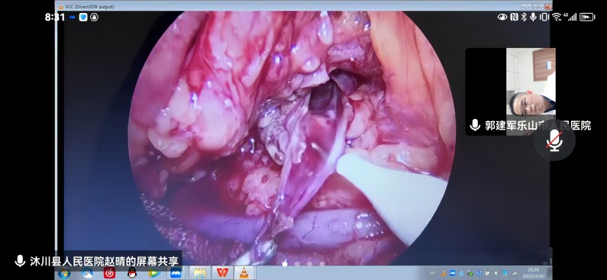This screenshot has height=280, width=607.
Task: Go to the third page indicator dot
Action: [x=310, y=264]
